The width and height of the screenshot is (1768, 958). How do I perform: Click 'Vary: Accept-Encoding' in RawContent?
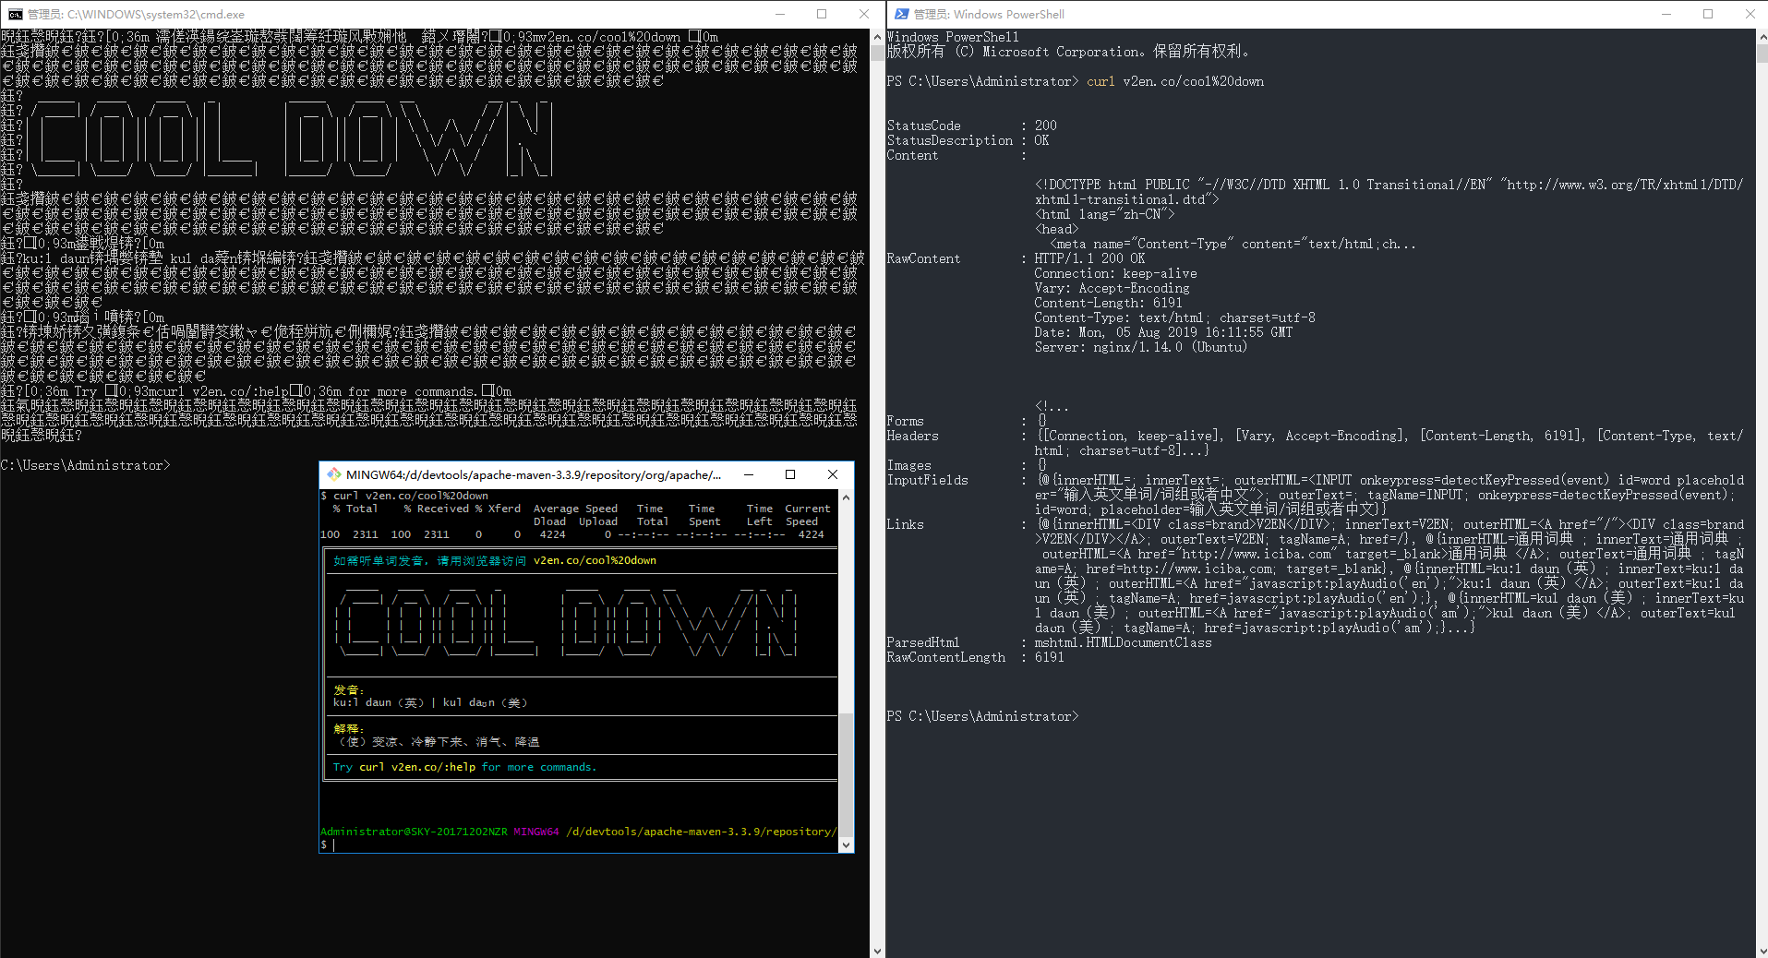(x=1112, y=288)
